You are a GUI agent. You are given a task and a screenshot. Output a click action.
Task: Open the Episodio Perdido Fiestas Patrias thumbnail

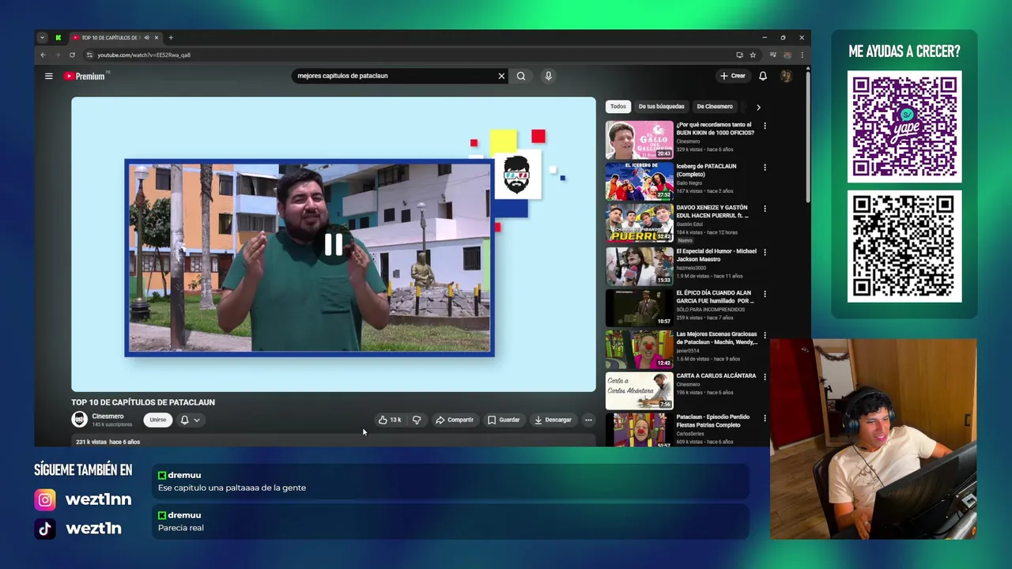[x=639, y=429]
